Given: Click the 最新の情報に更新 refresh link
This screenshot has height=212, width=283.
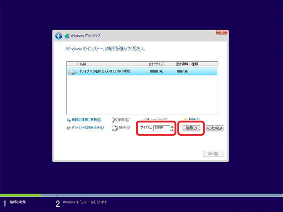Looking at the screenshot, I should 86,120.
